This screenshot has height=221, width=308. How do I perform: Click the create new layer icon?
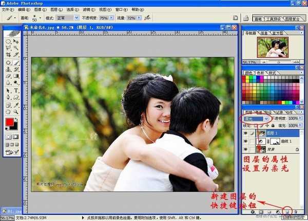coord(287,211)
